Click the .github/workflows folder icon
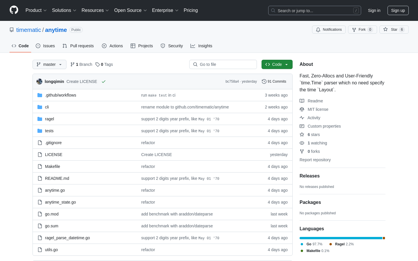This screenshot has height=261, width=418. (40, 95)
